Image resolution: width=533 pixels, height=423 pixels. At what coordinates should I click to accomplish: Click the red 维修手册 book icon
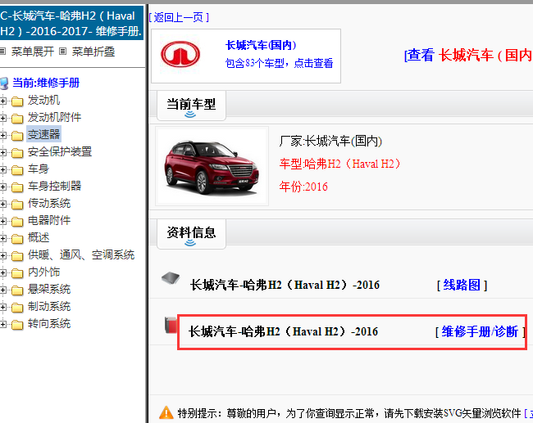171,325
